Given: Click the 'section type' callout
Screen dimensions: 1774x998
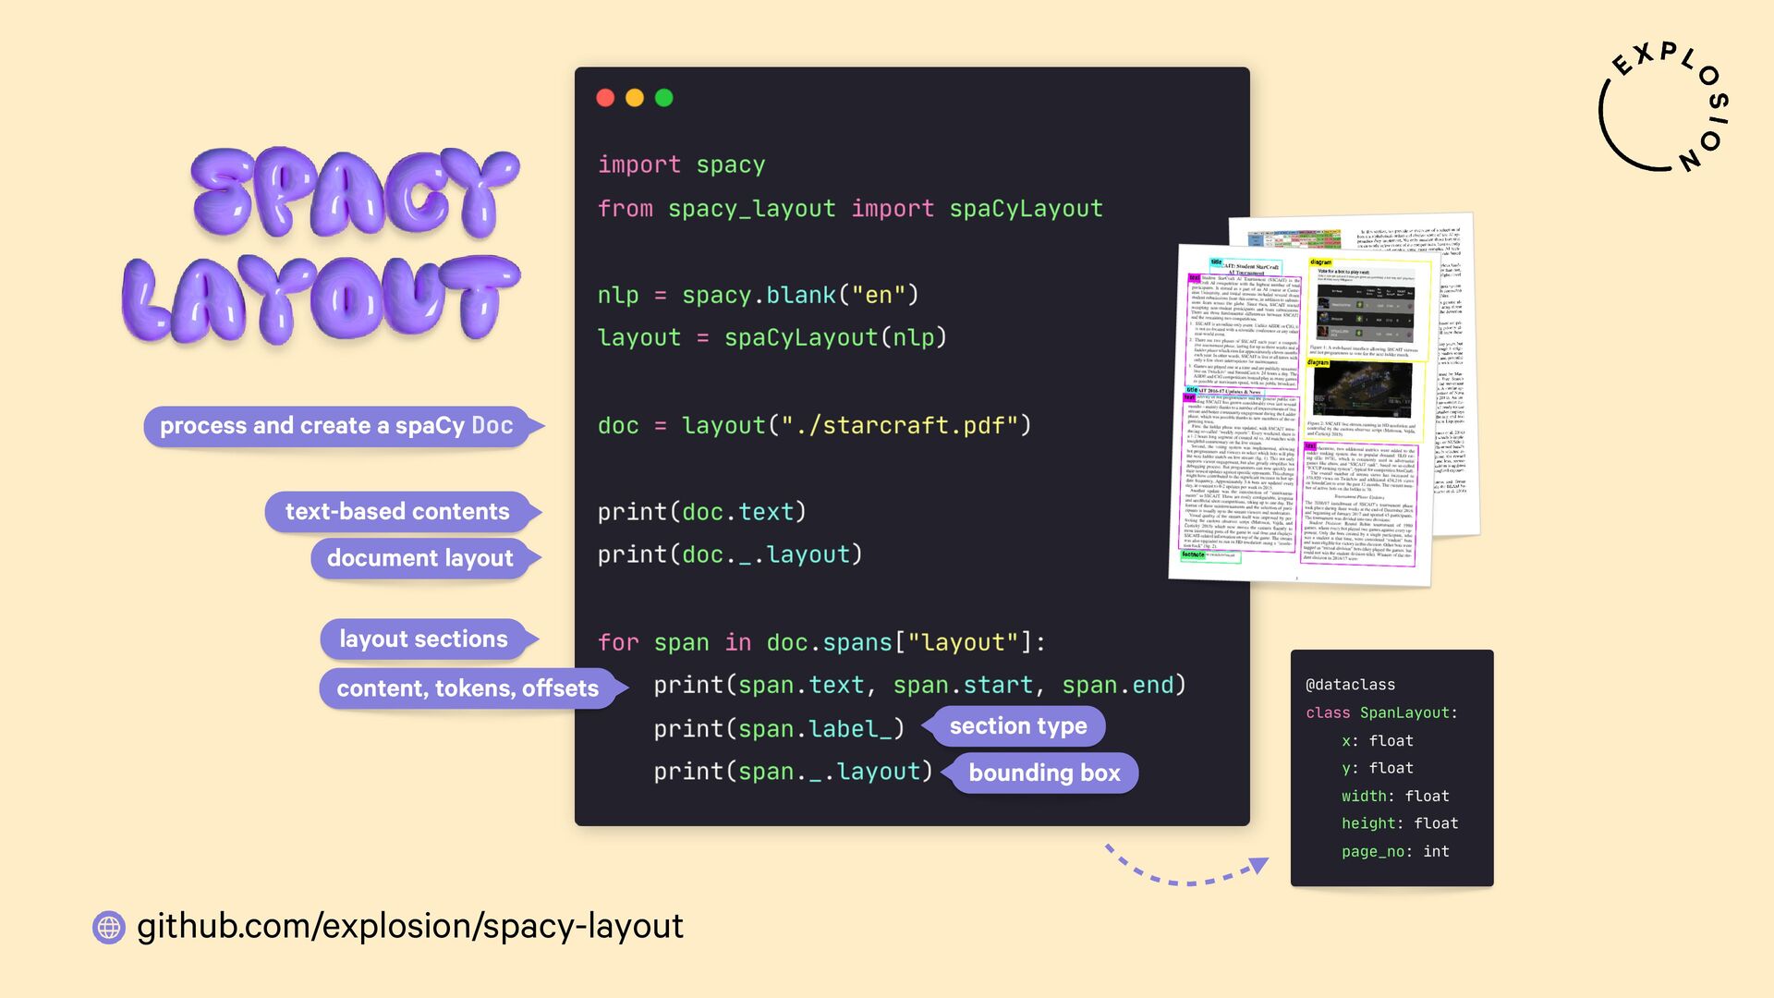Looking at the screenshot, I should [x=1018, y=726].
